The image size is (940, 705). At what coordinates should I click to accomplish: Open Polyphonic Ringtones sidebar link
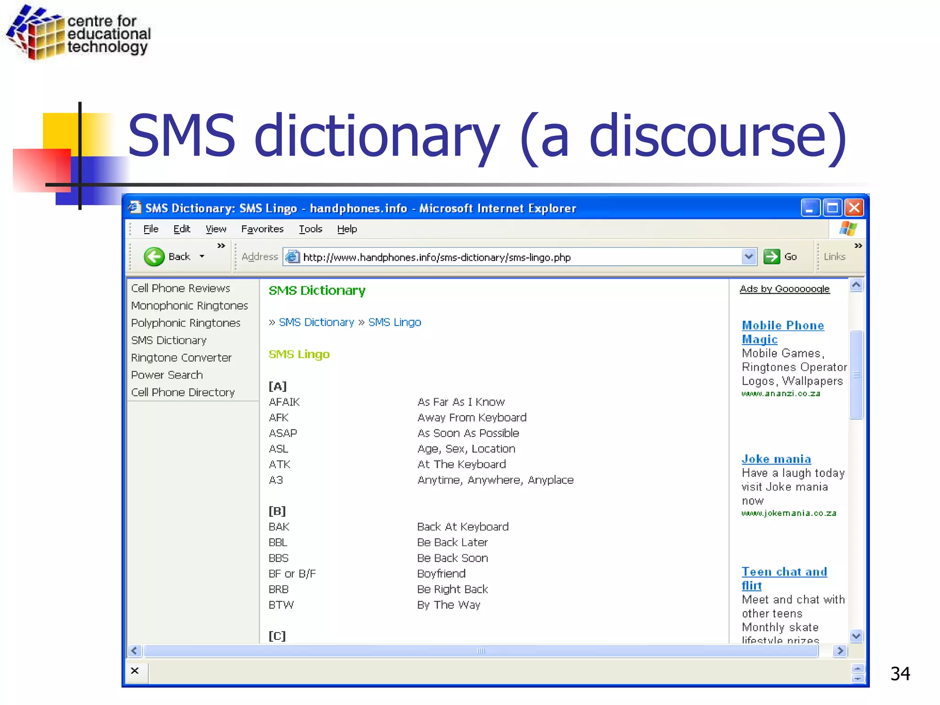coord(185,323)
